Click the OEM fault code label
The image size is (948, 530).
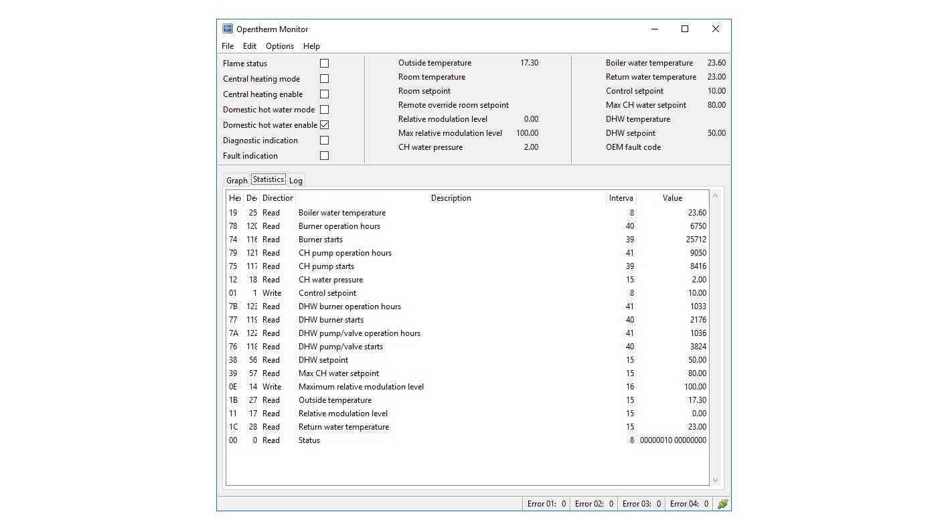(x=633, y=147)
